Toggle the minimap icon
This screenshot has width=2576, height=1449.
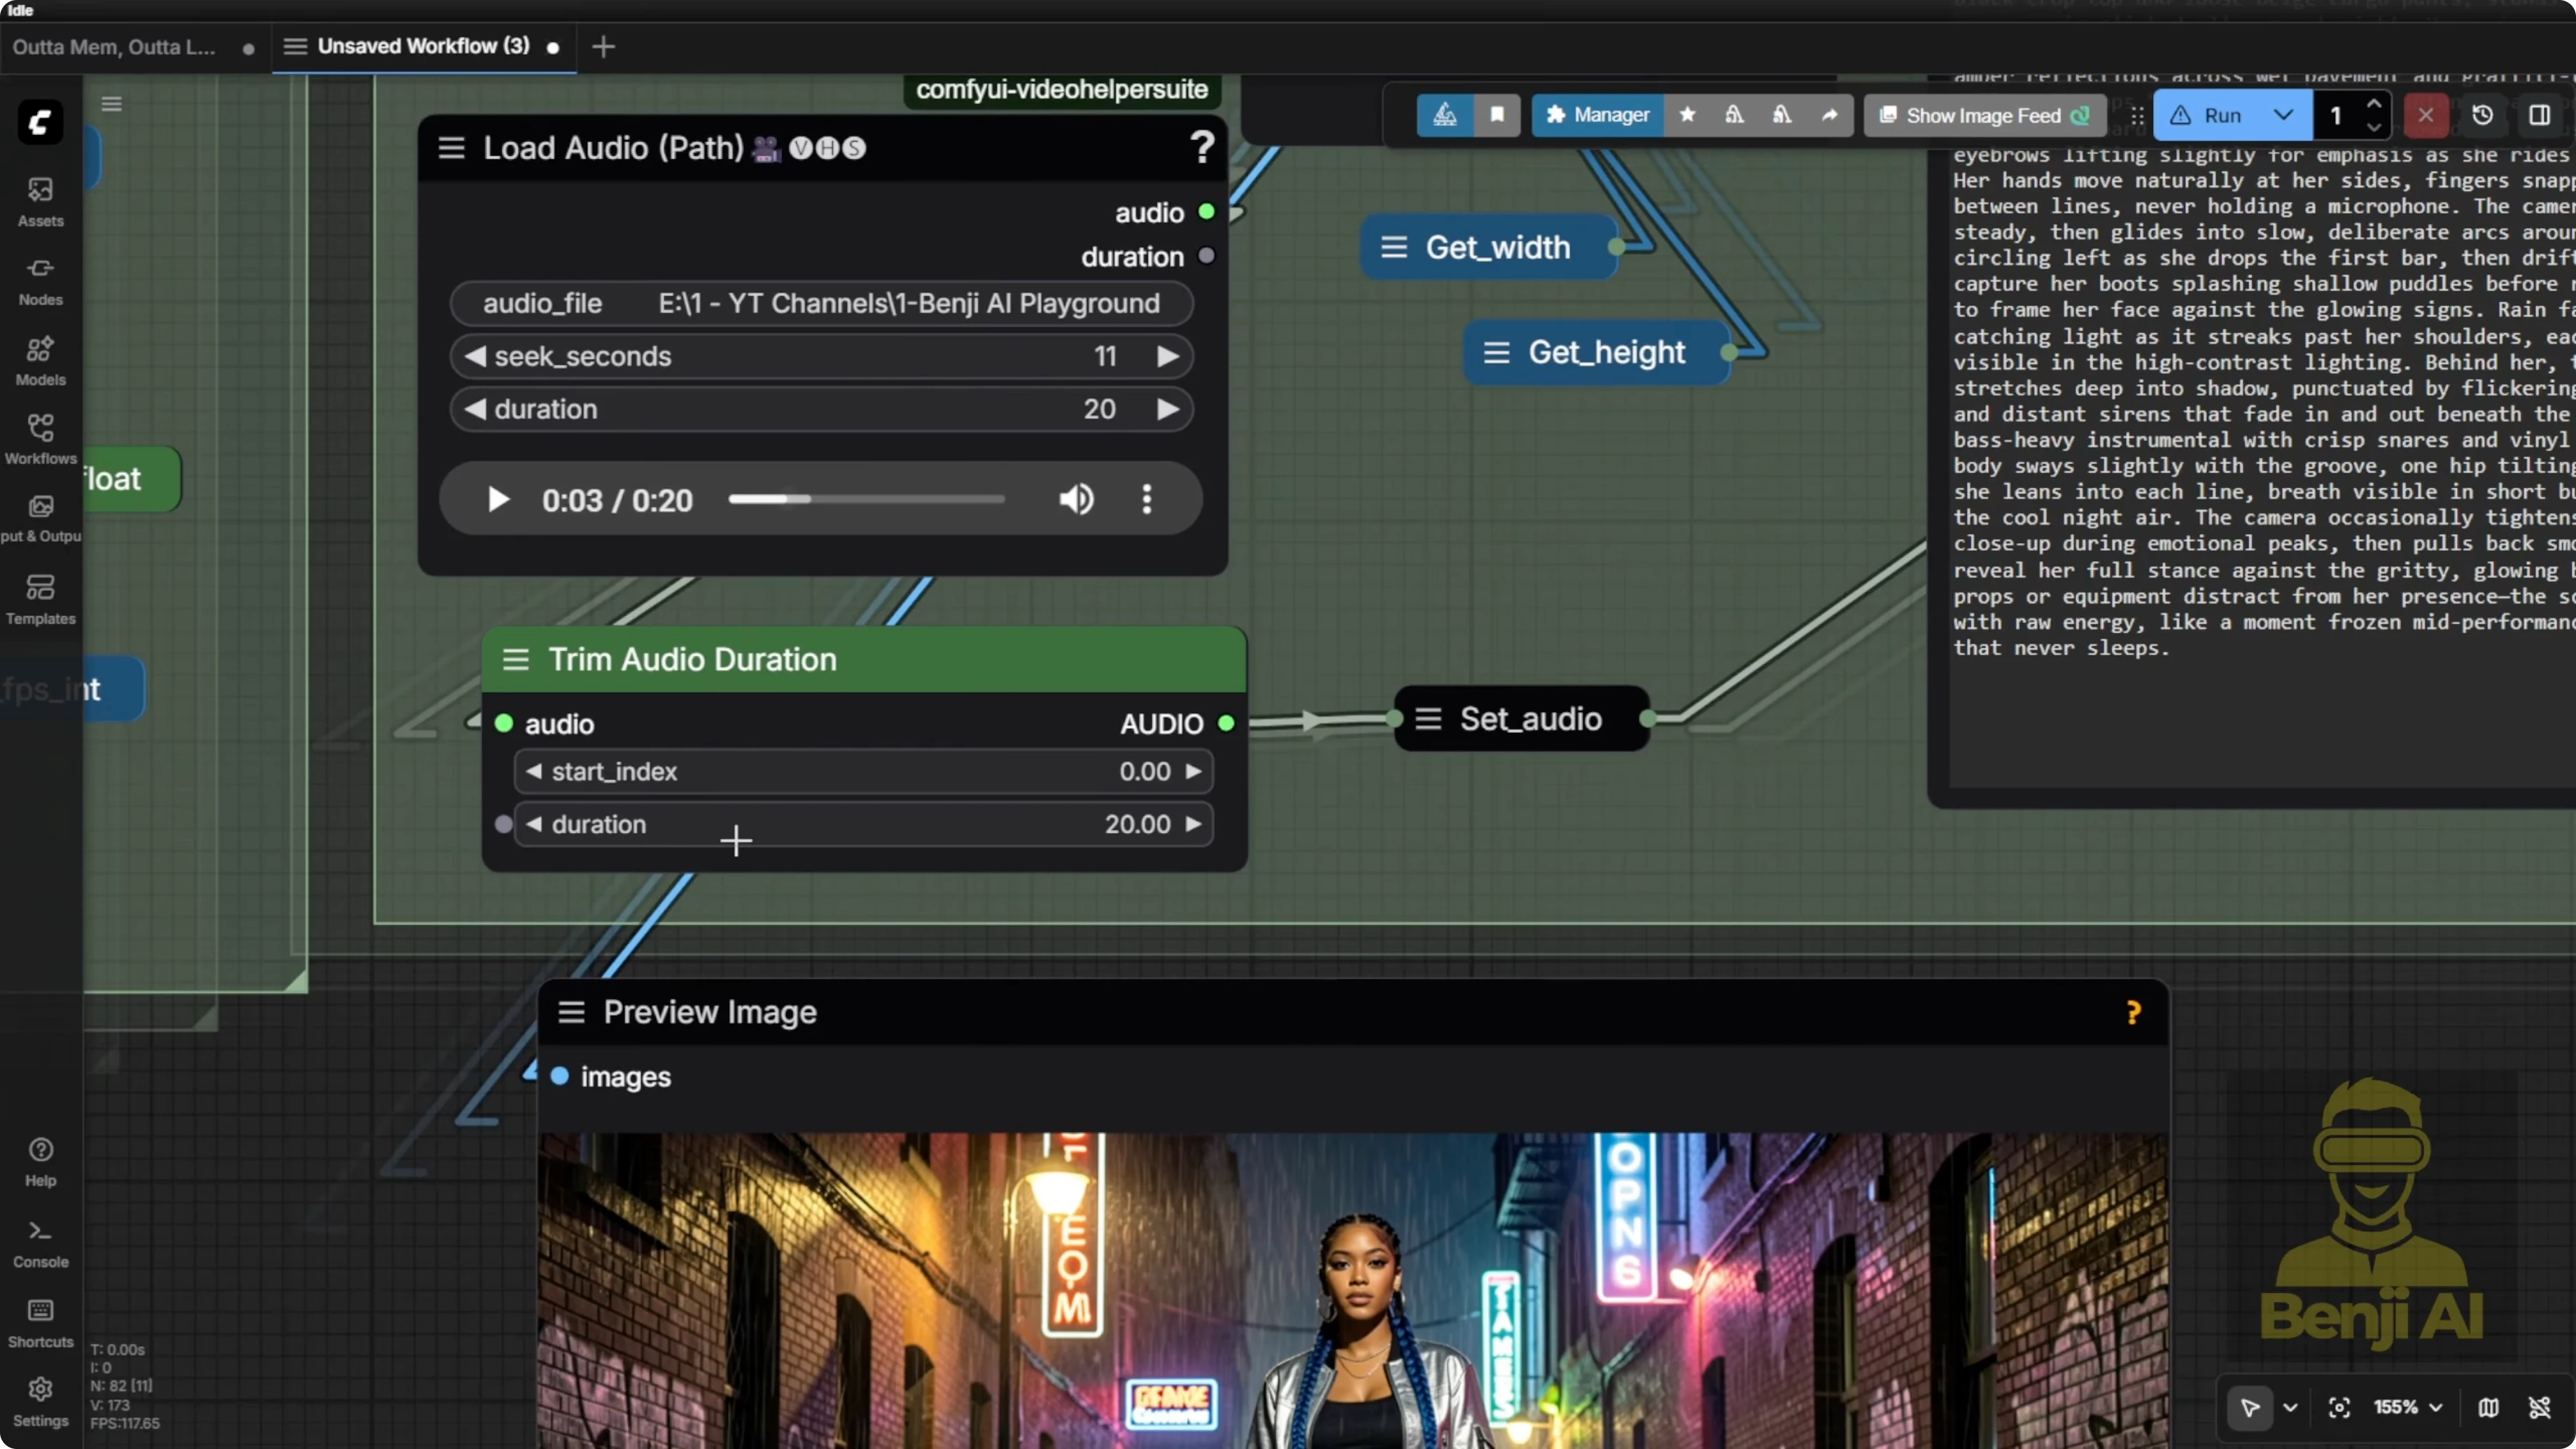pos(2488,1407)
